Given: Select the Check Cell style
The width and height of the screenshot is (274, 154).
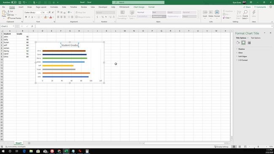Looking at the screenshot, I should point(159,16).
